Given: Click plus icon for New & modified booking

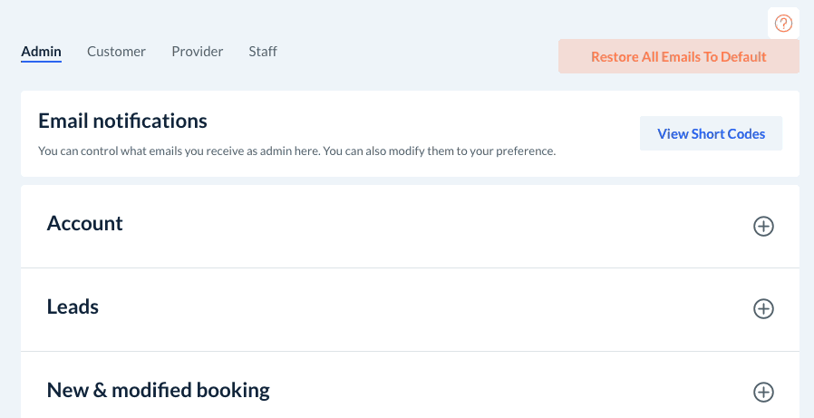Looking at the screenshot, I should coord(764,393).
